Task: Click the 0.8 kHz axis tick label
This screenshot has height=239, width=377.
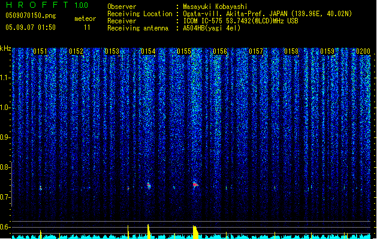Action: [x=5, y=167]
